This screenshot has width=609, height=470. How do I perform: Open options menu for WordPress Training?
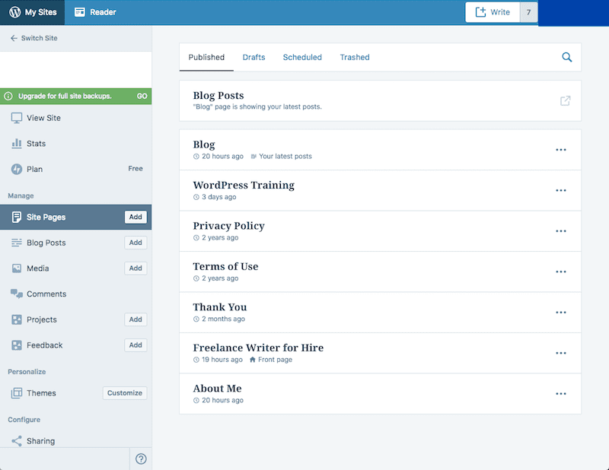[560, 191]
